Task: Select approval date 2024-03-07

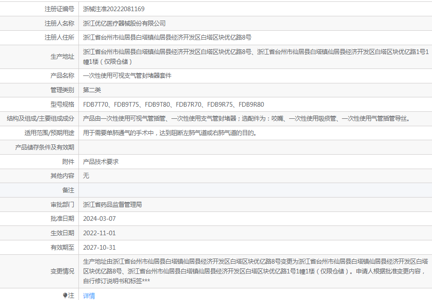Action: pos(99,218)
